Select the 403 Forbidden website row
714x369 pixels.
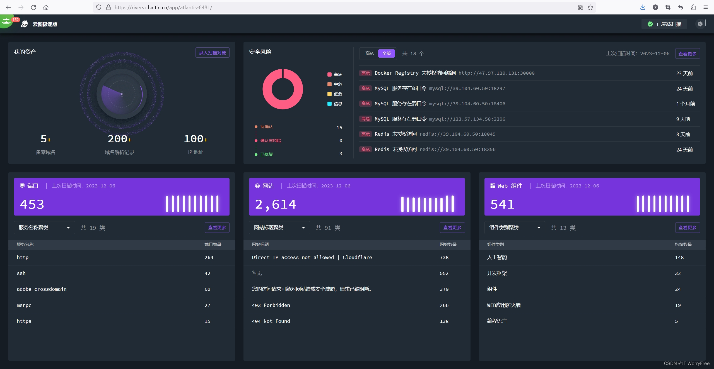pos(357,305)
